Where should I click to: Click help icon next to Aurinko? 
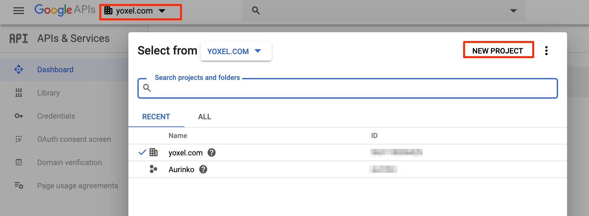203,169
